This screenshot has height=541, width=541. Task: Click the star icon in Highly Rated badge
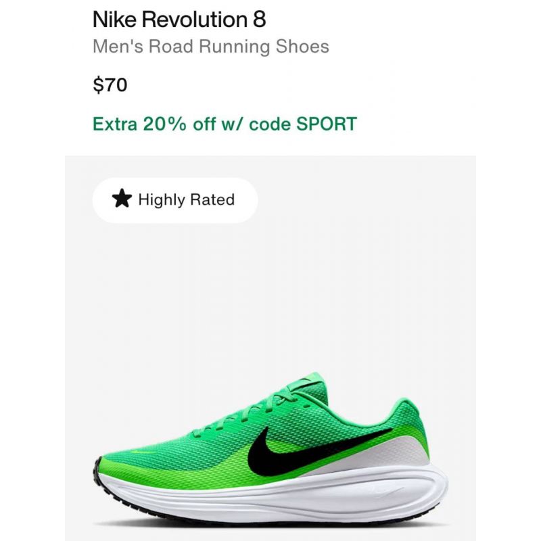tap(122, 198)
